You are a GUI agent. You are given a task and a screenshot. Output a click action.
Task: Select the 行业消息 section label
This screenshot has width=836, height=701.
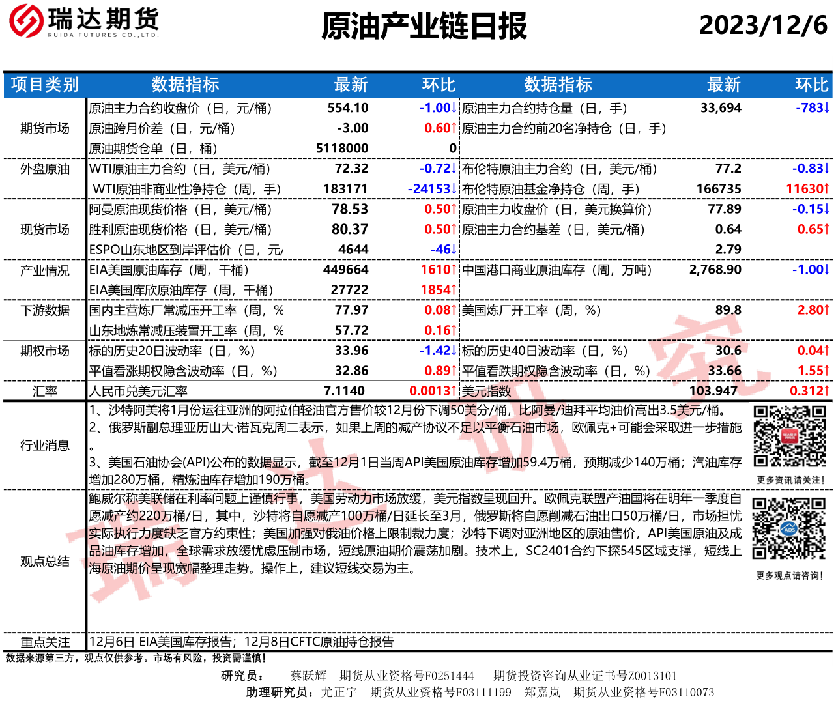coord(44,446)
